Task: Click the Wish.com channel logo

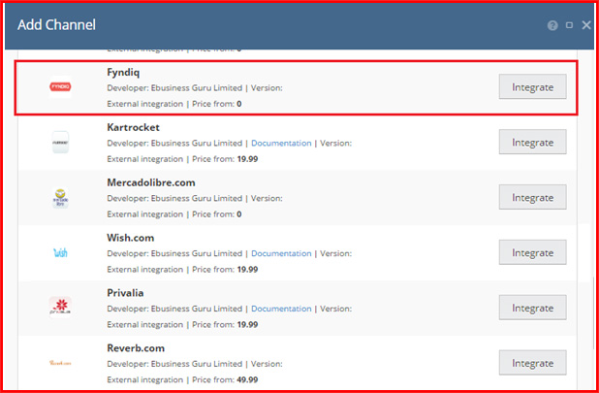Action: [x=60, y=252]
